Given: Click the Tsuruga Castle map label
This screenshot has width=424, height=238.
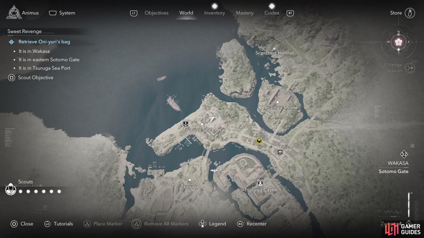Looking at the screenshot, I should 261,190.
